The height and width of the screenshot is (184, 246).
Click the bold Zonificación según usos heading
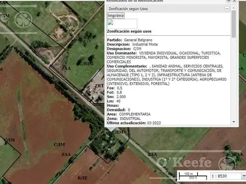(x=129, y=31)
